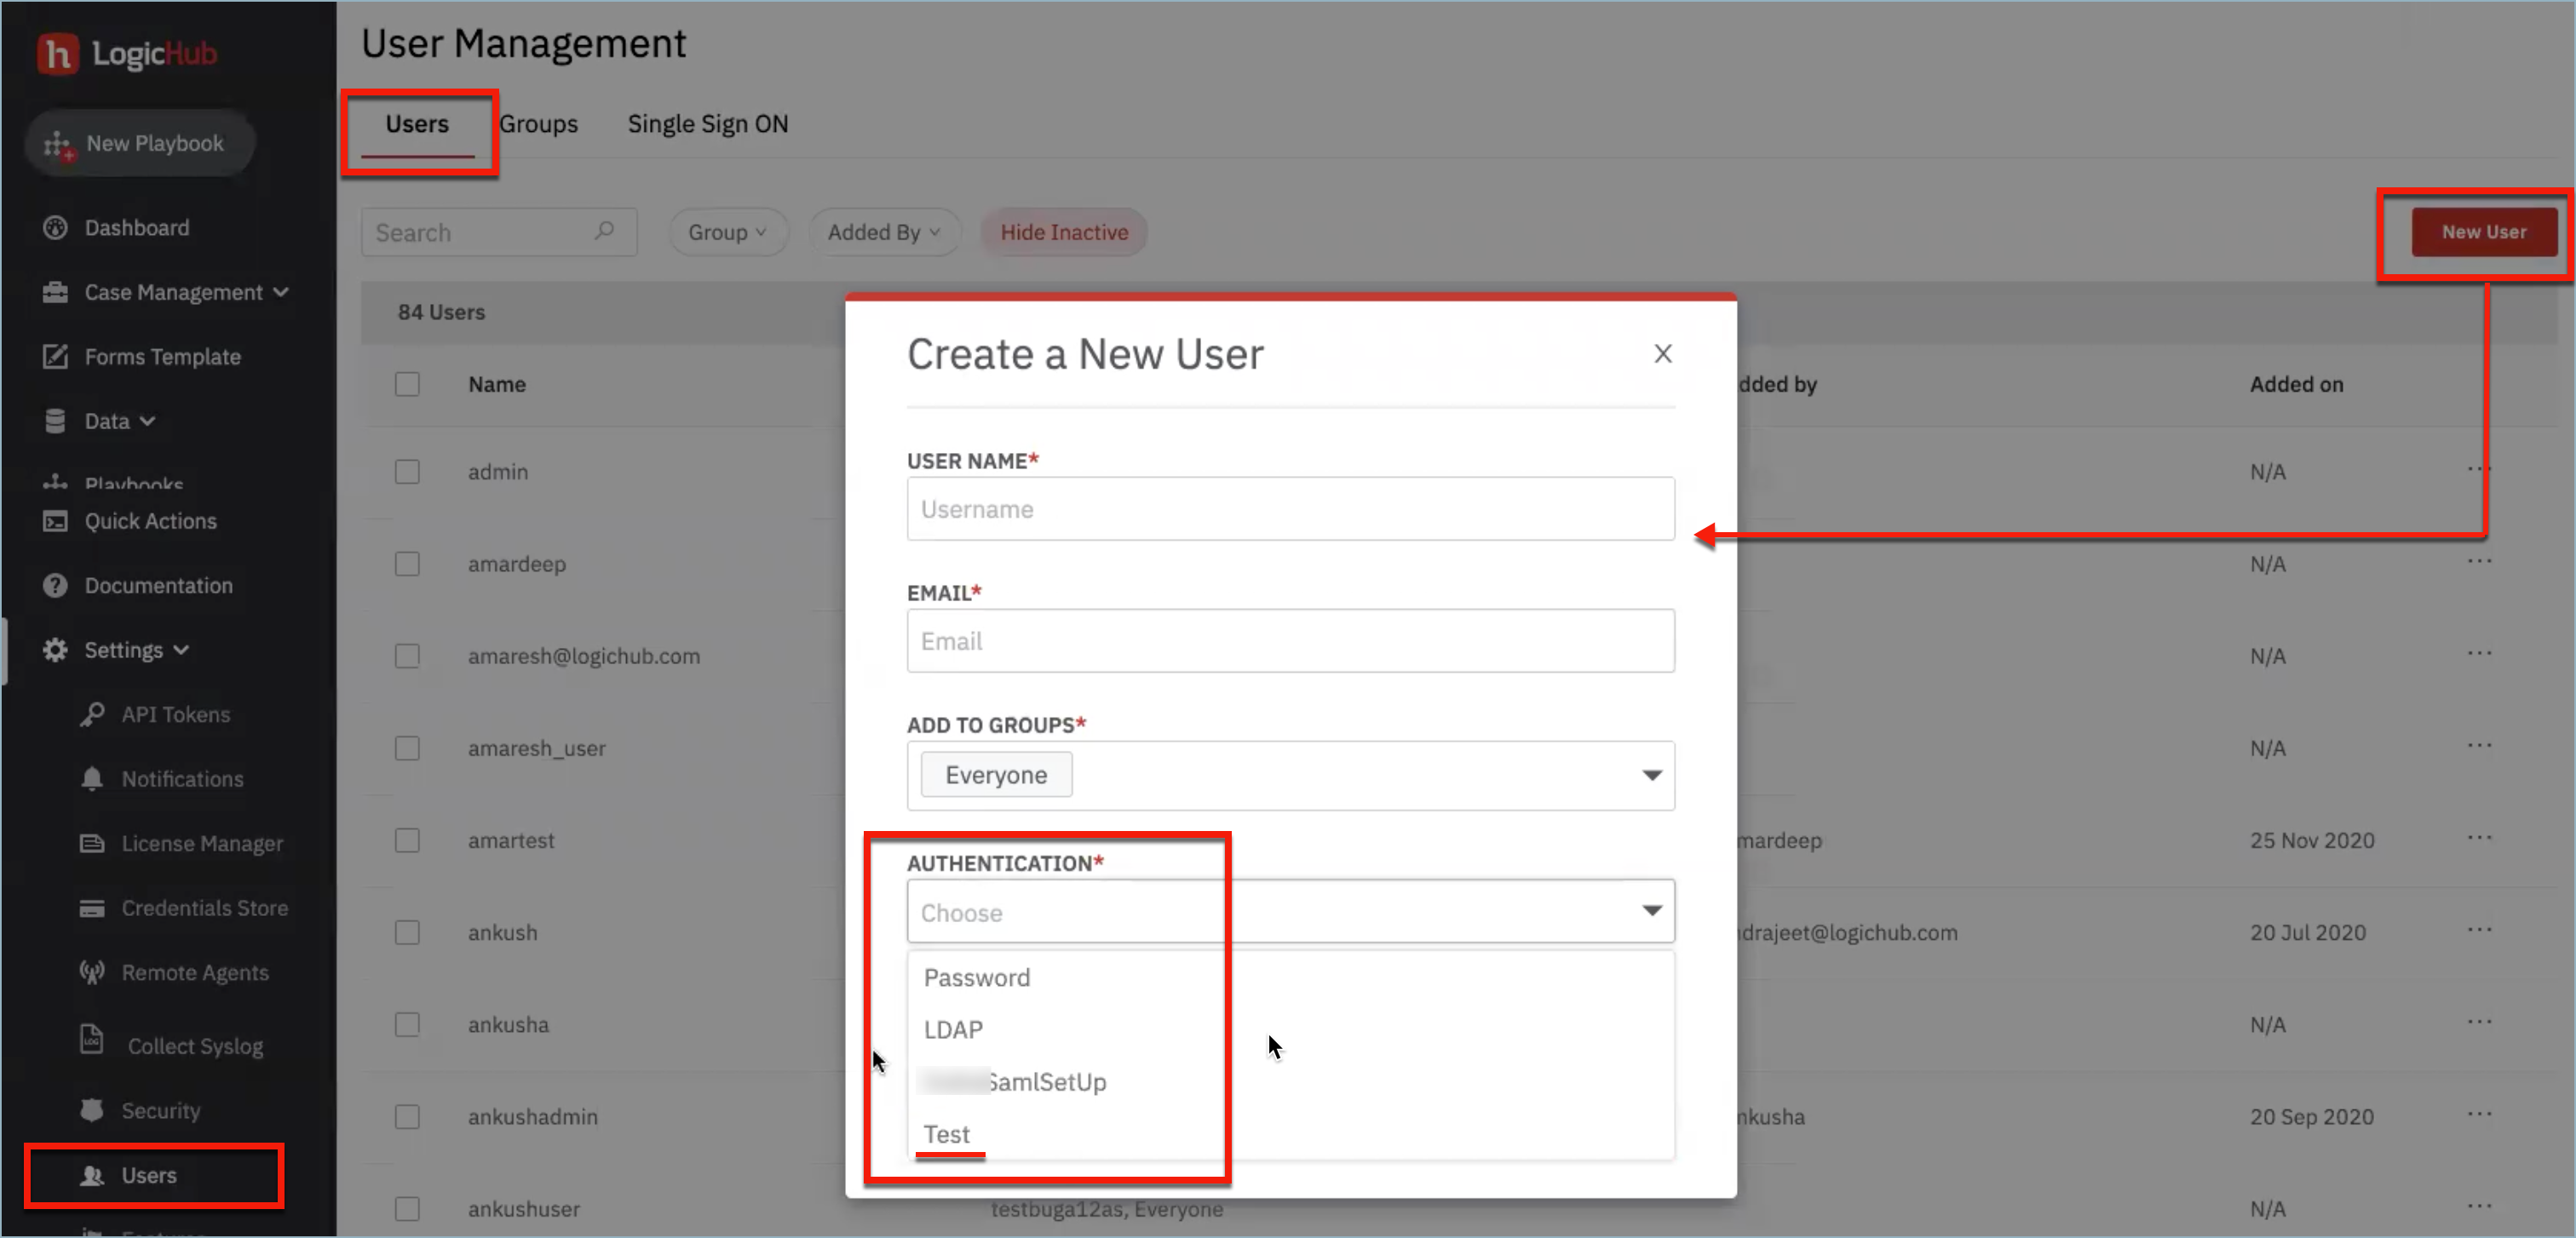This screenshot has height=1238, width=2576.
Task: Click the Added on column header
Action: point(2296,385)
